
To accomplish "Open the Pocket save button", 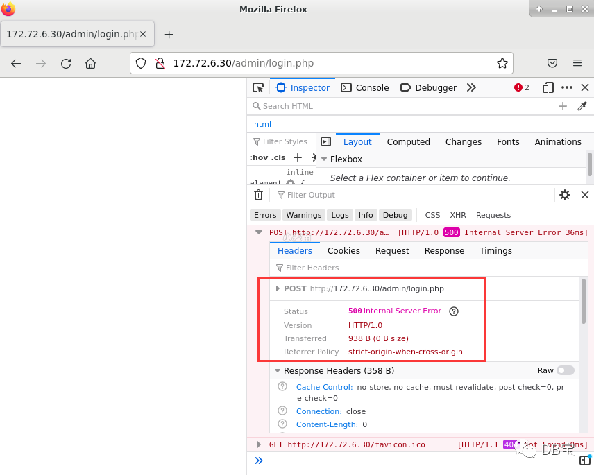I will click(x=552, y=63).
